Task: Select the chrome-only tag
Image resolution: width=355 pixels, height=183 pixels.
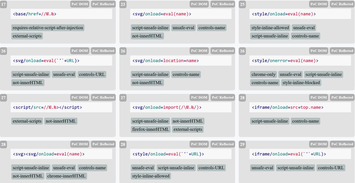Action: (x=264, y=74)
